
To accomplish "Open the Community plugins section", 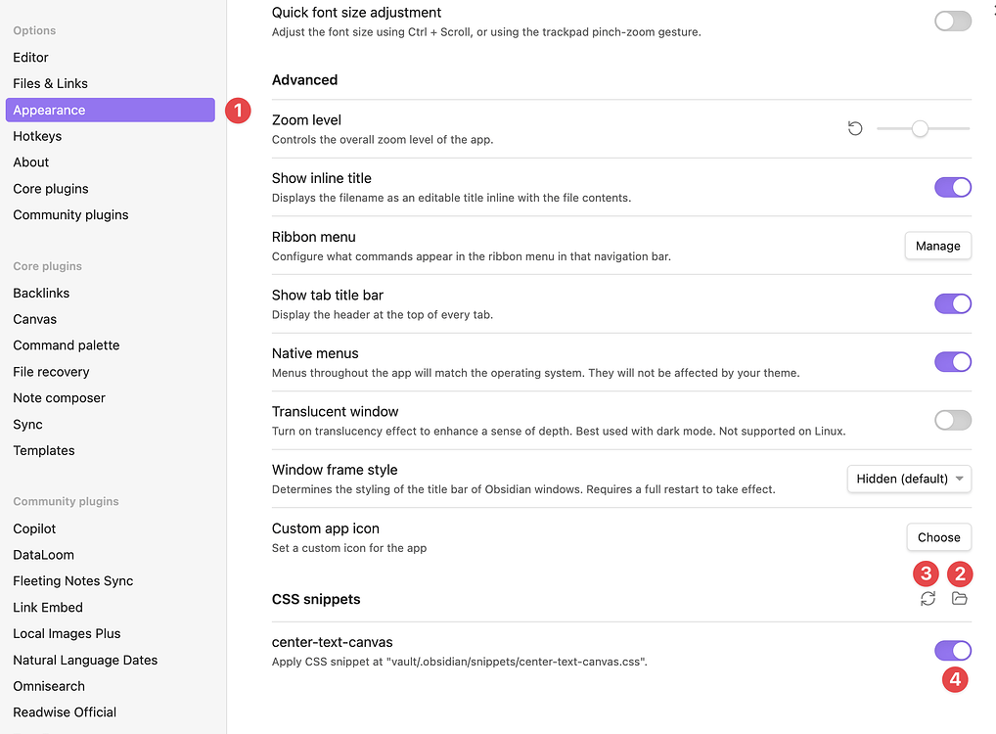I will tap(70, 214).
